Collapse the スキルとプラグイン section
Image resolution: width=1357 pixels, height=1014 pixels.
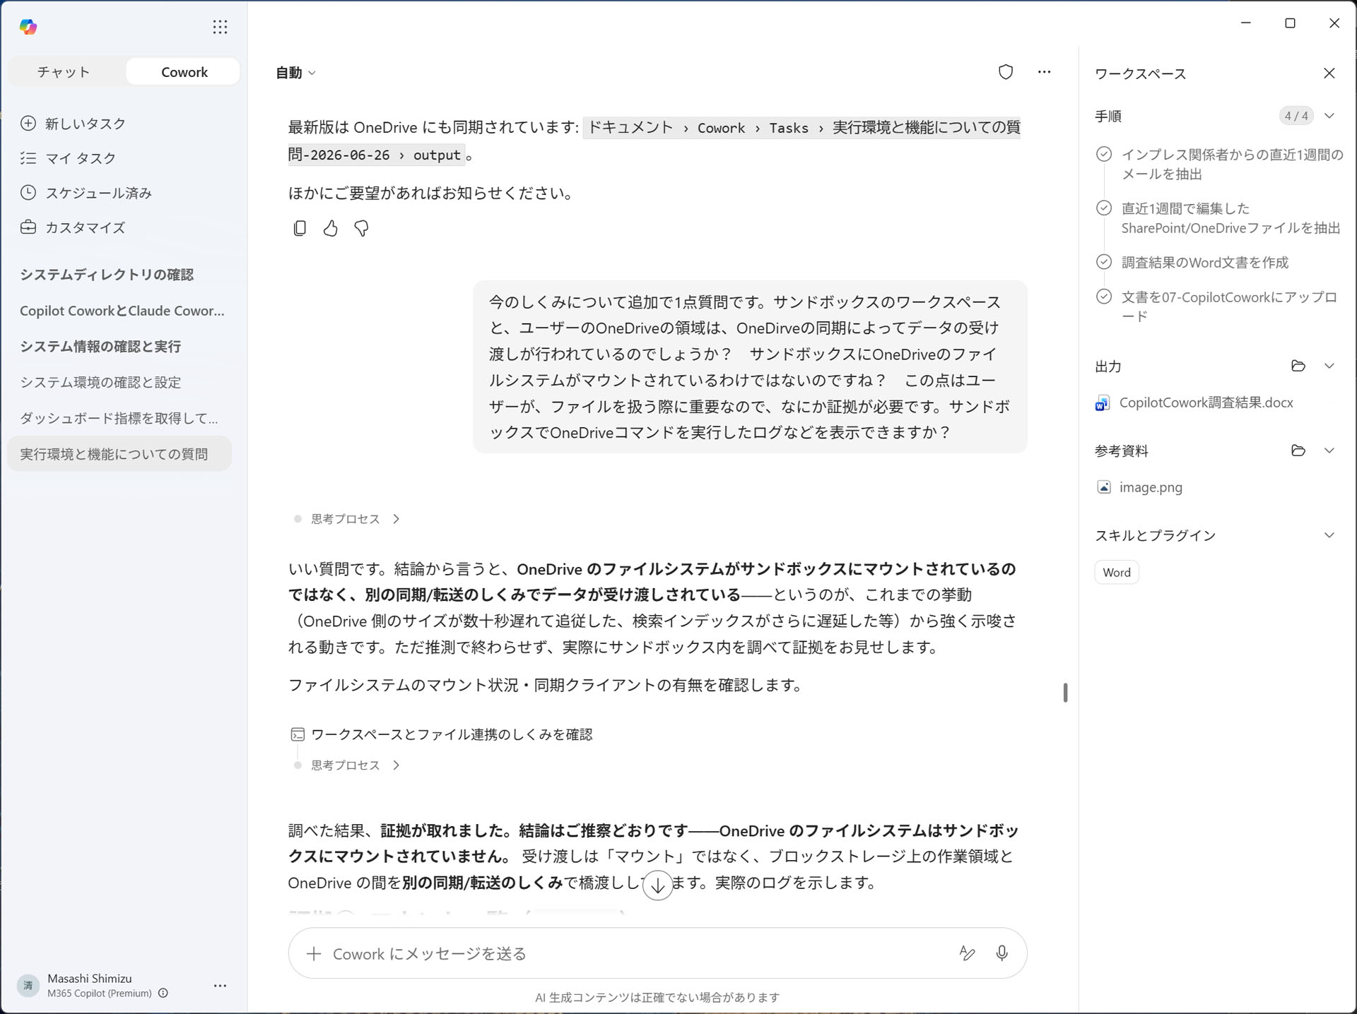[1329, 535]
